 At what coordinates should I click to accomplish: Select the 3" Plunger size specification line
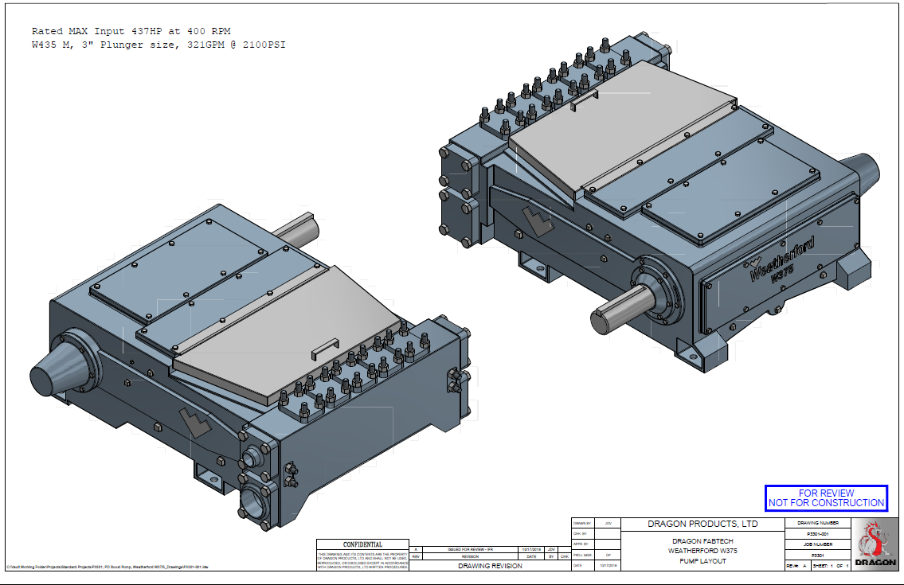(x=158, y=45)
